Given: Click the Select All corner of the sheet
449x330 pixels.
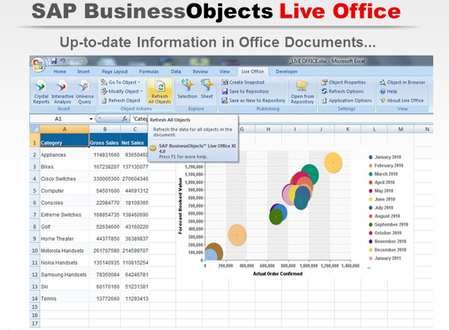Looking at the screenshot, I should click(35, 129).
